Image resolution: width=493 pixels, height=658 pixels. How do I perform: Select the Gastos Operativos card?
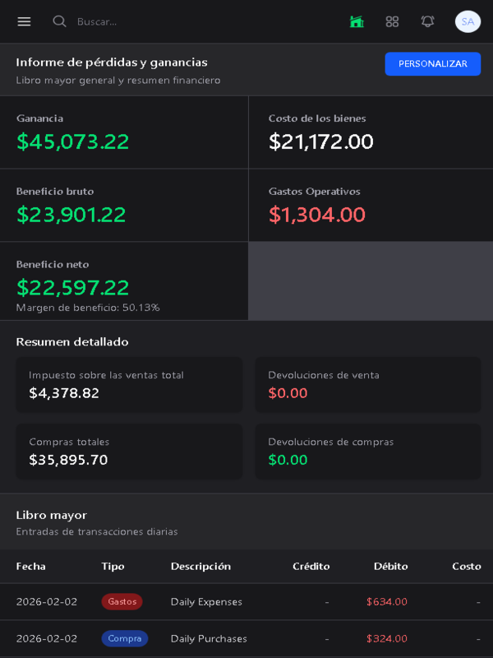[x=371, y=206]
